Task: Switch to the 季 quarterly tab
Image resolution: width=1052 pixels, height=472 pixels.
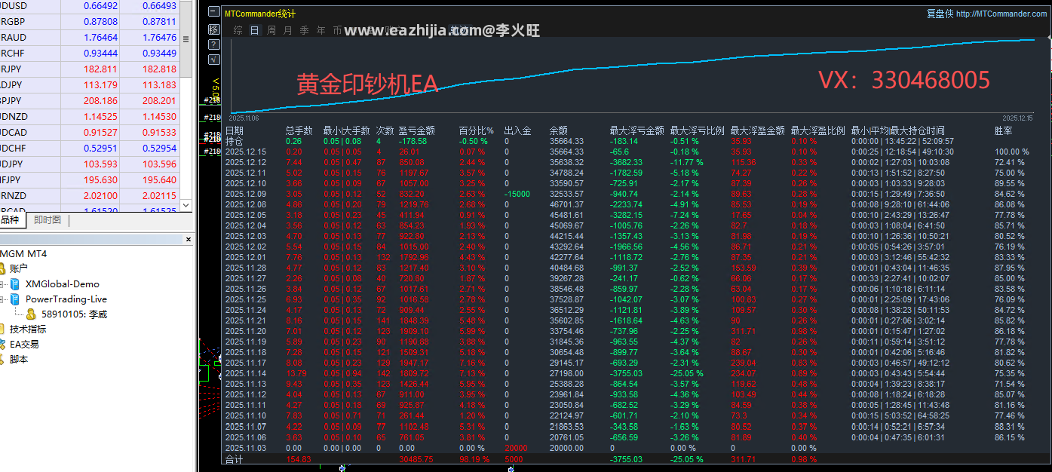Action: click(305, 30)
